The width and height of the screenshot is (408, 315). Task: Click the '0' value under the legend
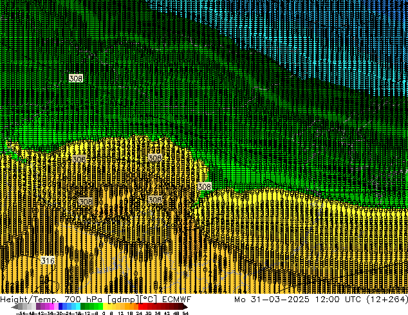point(104,313)
